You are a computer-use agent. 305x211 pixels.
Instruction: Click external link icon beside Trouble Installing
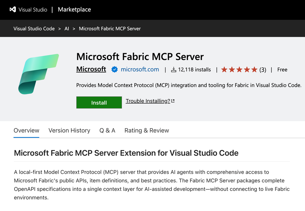[x=173, y=101]
